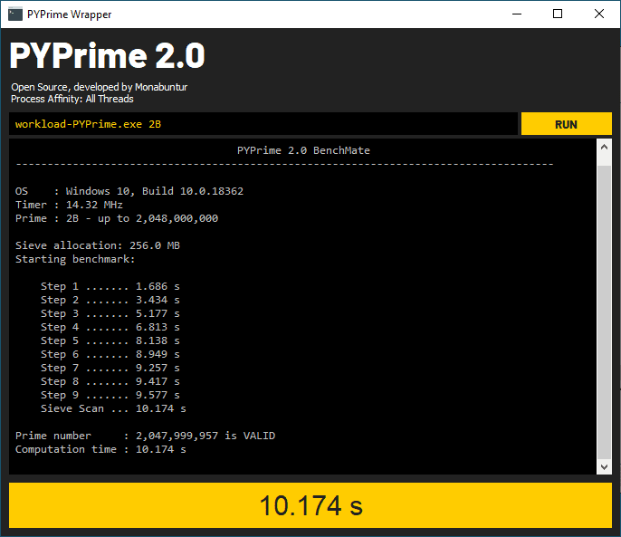This screenshot has width=621, height=537.
Task: Click the 'Prime number : 2,047,999,957 is VALID' line
Action: click(145, 436)
